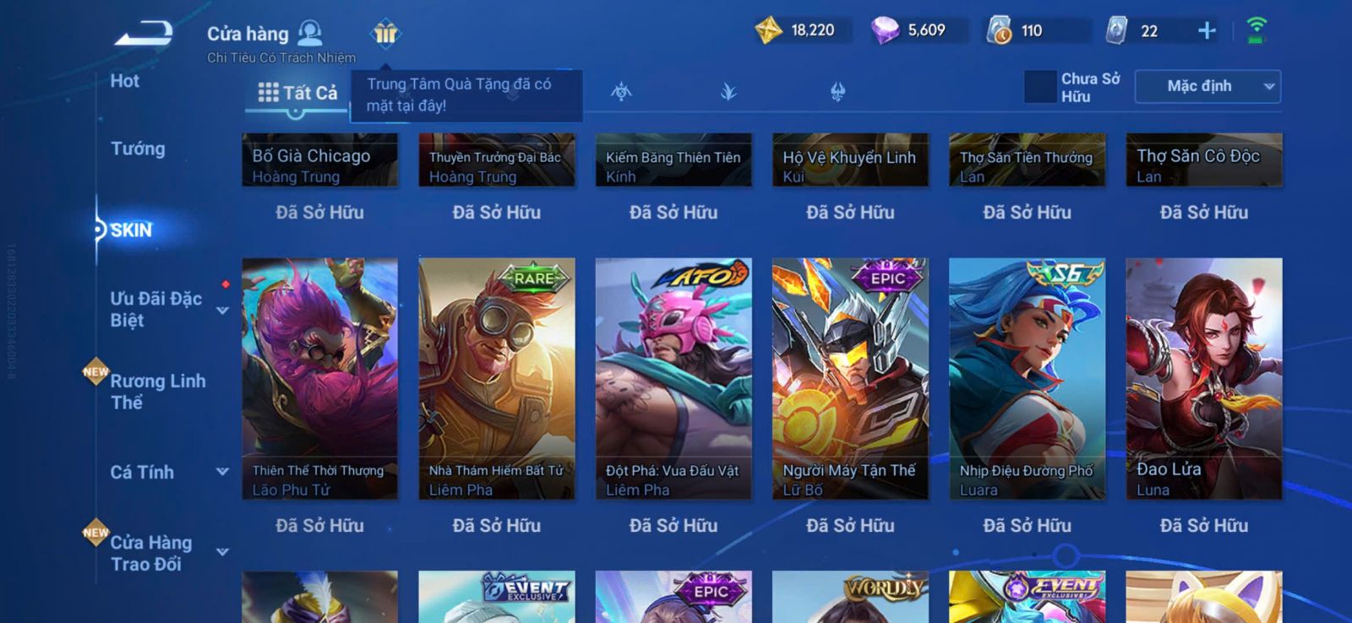Tap the back arrow icon

click(x=144, y=34)
